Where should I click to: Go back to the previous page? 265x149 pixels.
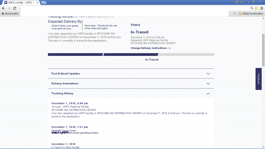click(x=3, y=8)
